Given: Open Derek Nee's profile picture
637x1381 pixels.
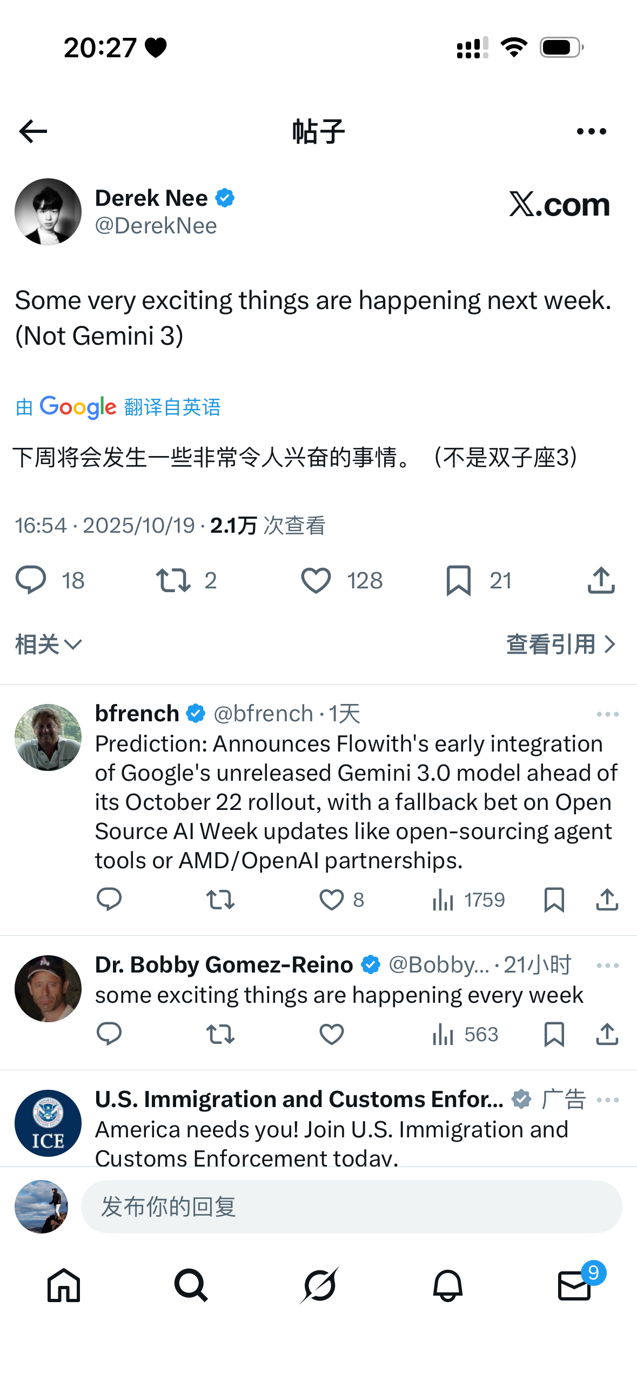Looking at the screenshot, I should click(48, 212).
